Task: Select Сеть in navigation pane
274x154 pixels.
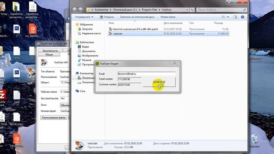Action: 83,91
